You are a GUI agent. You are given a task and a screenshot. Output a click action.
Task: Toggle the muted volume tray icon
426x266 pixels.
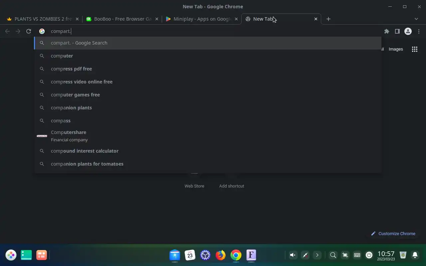click(293, 255)
